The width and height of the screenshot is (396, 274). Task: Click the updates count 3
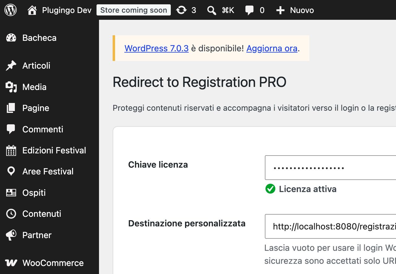click(194, 11)
